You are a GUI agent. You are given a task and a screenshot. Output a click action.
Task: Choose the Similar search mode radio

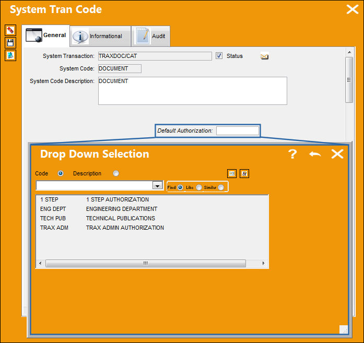(x=221, y=187)
